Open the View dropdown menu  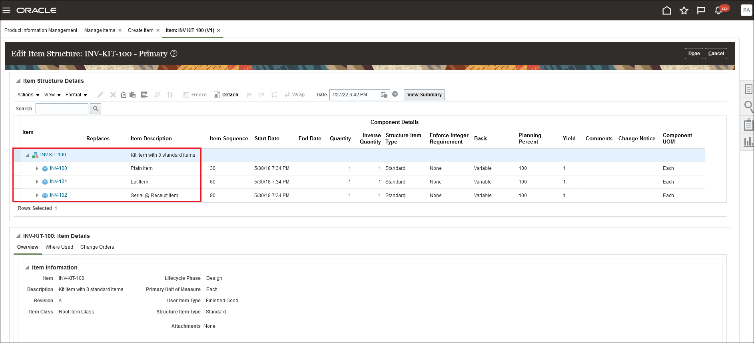(52, 95)
